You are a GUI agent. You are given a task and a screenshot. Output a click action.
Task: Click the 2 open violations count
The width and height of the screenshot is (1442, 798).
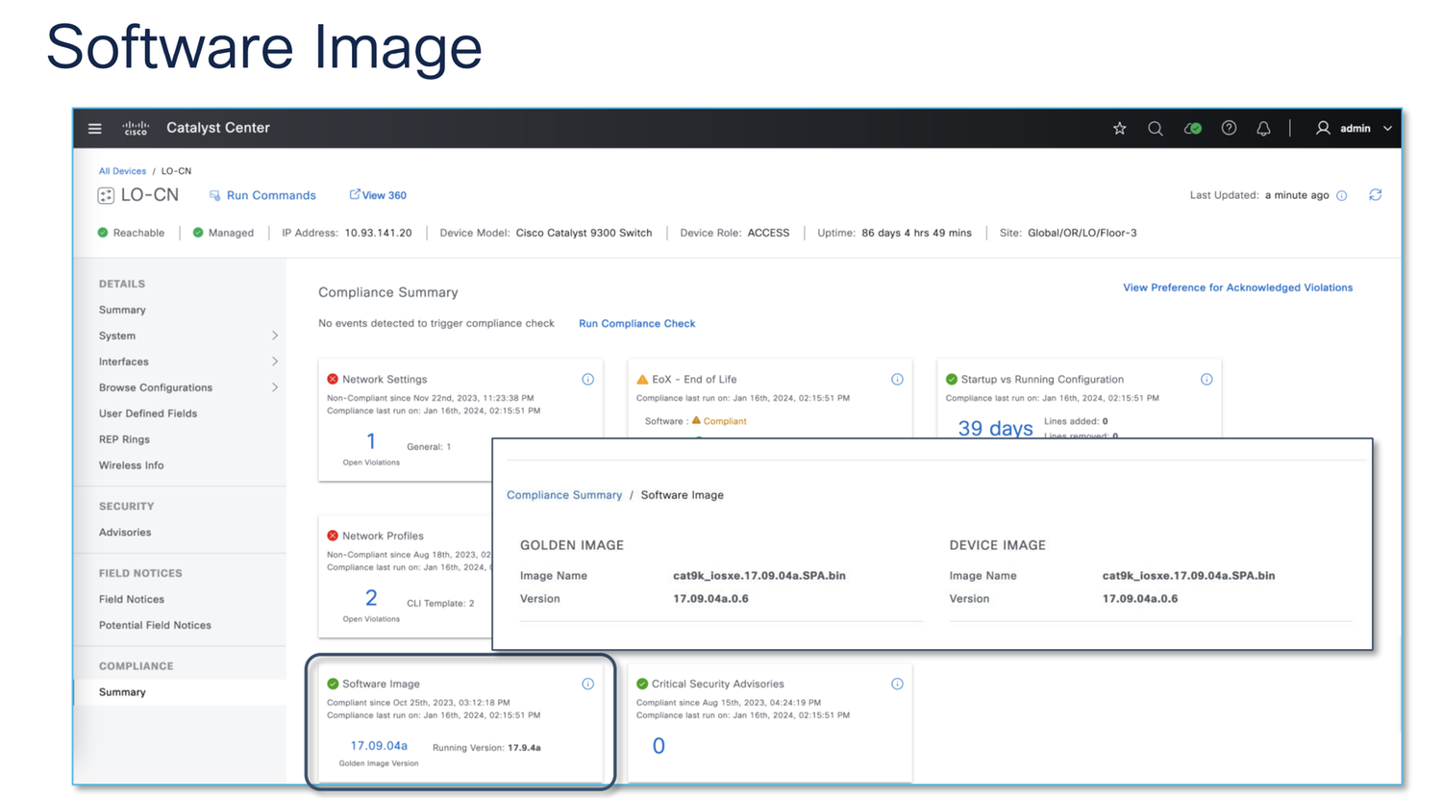[x=371, y=598]
